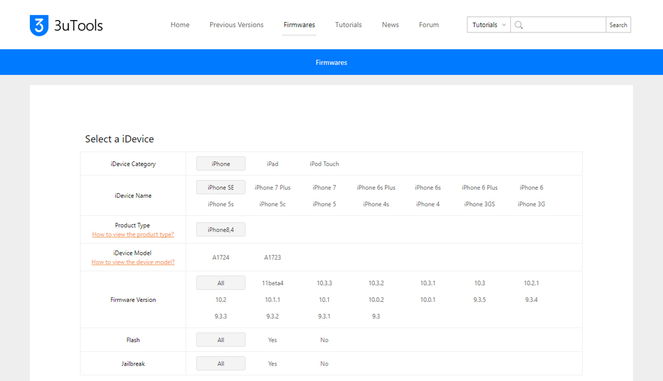Select iPhone 3GS device
The image size is (663, 381).
coord(480,204)
